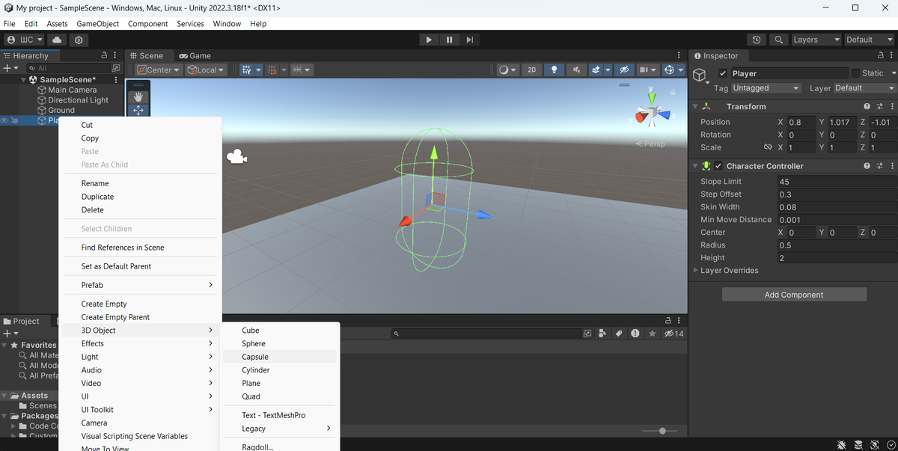This screenshot has height=451, width=898.
Task: Open shading draw mode dropdown
Action: point(507,70)
